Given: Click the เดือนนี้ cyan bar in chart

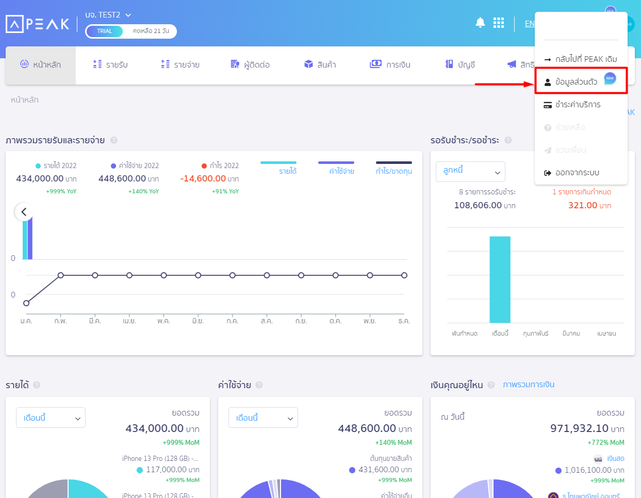Looking at the screenshot, I should [500, 279].
